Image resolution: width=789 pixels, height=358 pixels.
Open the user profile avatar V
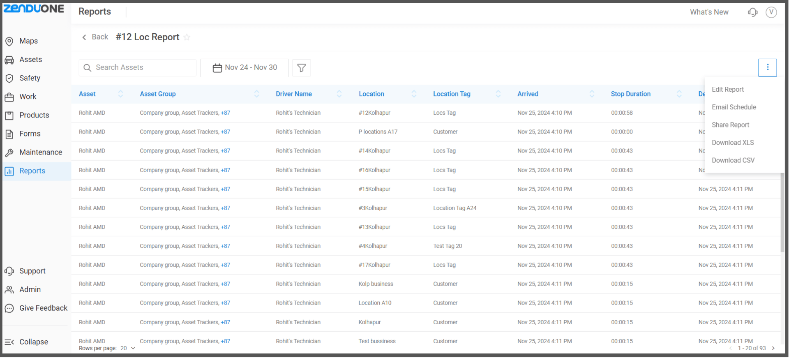771,12
